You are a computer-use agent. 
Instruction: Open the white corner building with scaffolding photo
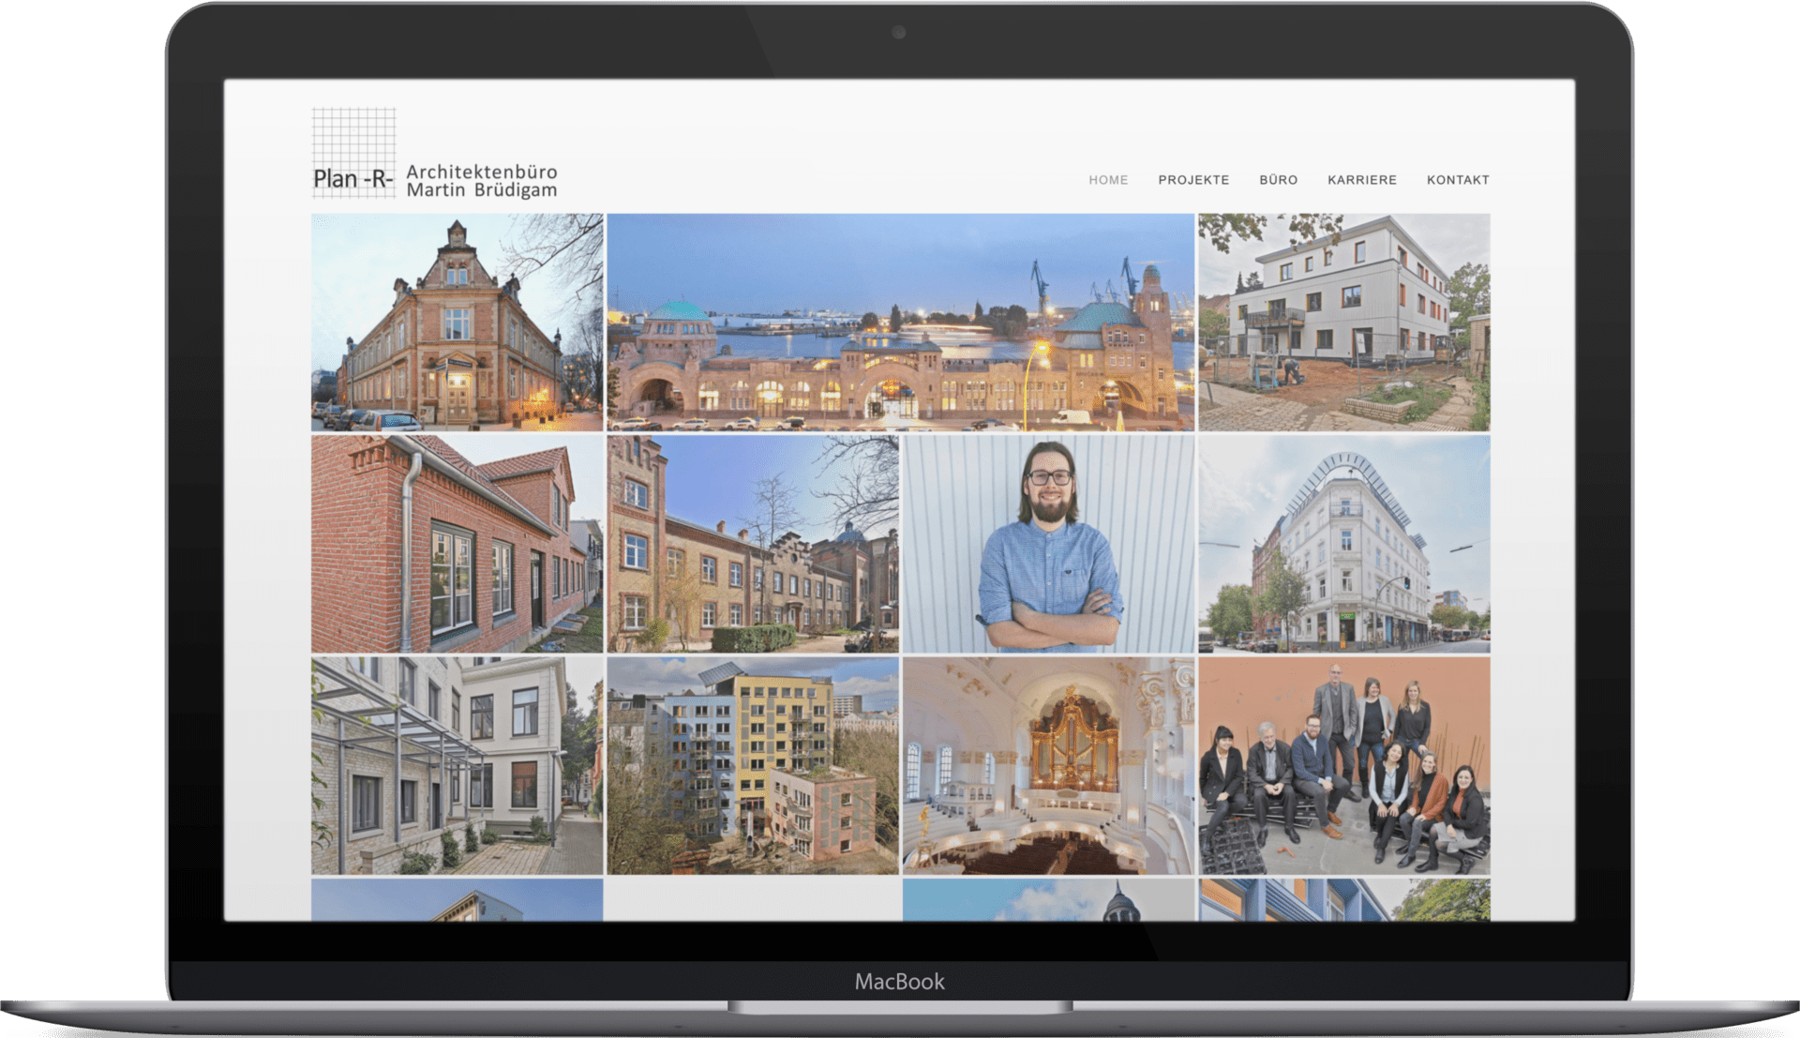(1343, 543)
